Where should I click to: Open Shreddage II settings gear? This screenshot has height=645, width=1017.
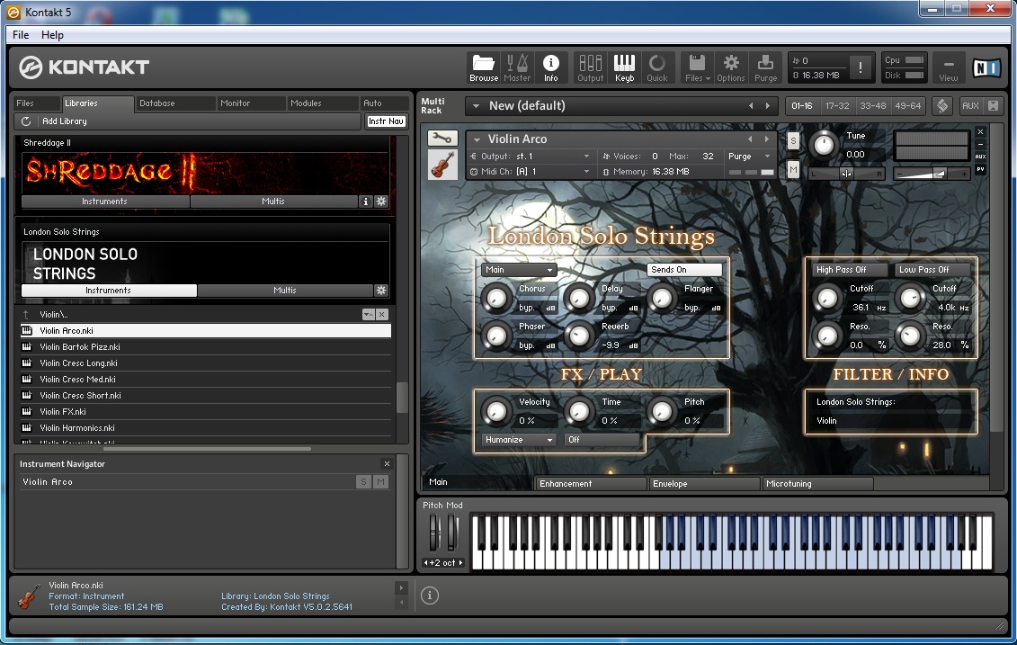tap(381, 202)
